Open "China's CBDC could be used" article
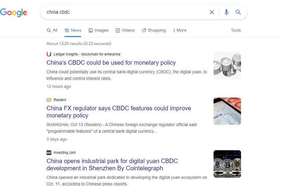Viewport: 281px width, 186px height. [x=111, y=63]
